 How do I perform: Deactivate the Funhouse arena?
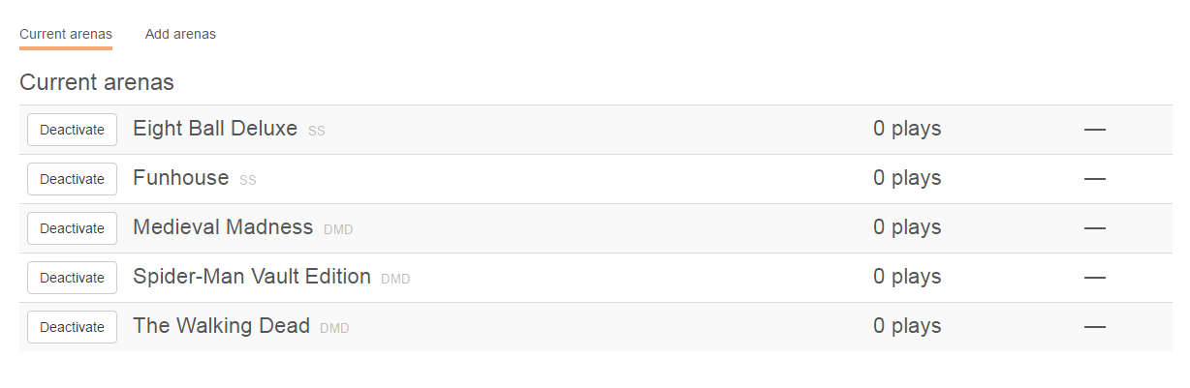point(72,179)
